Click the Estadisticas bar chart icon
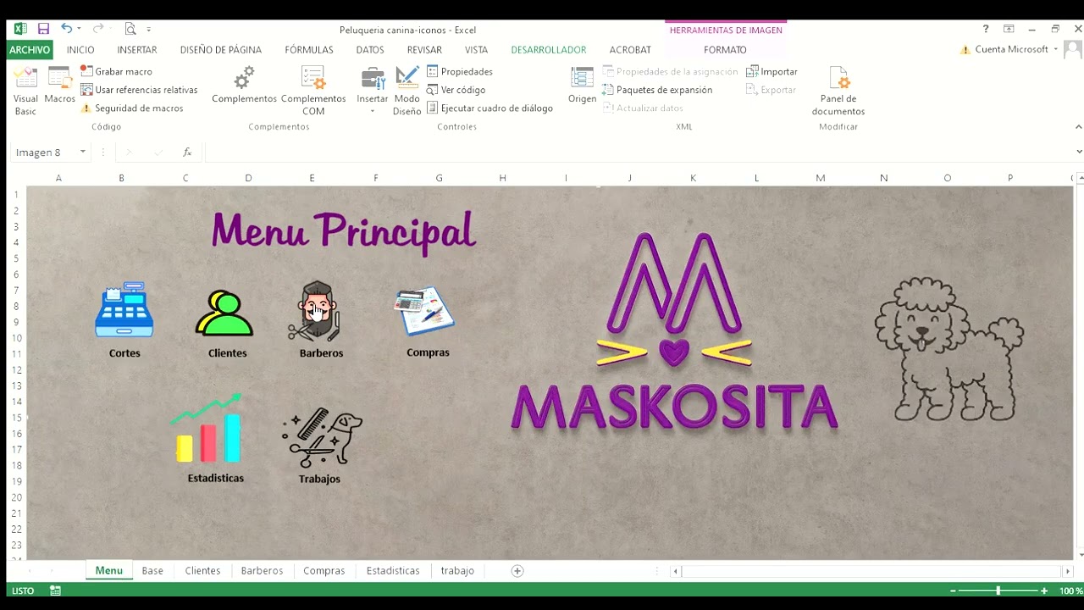 (208, 428)
